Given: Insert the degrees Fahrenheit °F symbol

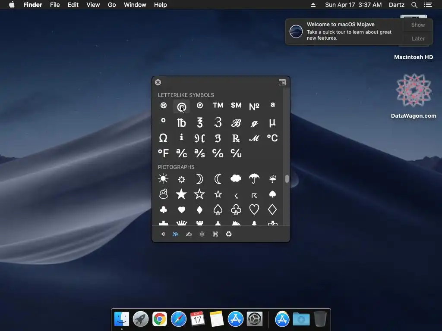Looking at the screenshot, I should point(163,153).
